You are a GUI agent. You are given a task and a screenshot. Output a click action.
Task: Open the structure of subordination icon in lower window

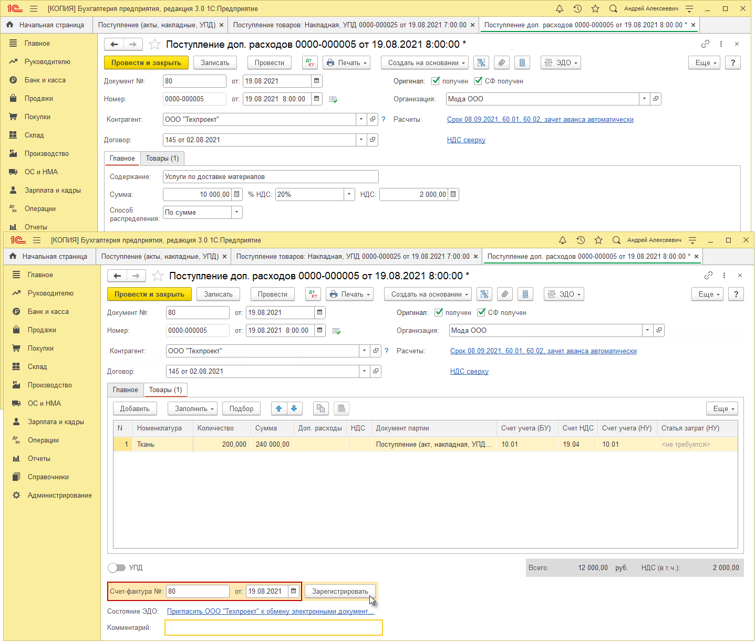pyautogui.click(x=484, y=294)
